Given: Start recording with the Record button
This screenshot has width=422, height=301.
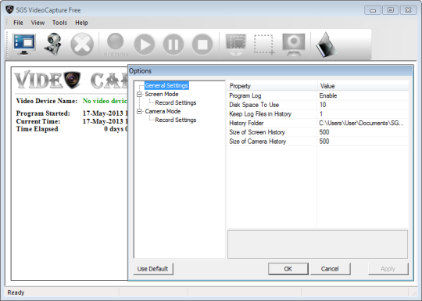Looking at the screenshot, I should [116, 45].
